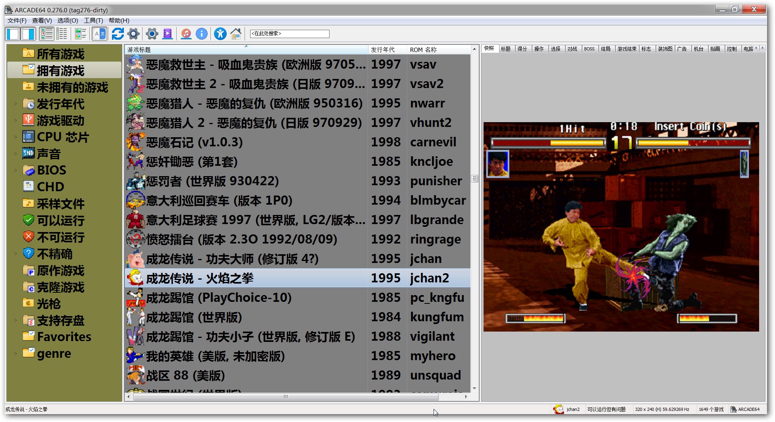This screenshot has height=422, width=775.
Task: Click the red shield 不可运行 icon
Action: point(29,237)
